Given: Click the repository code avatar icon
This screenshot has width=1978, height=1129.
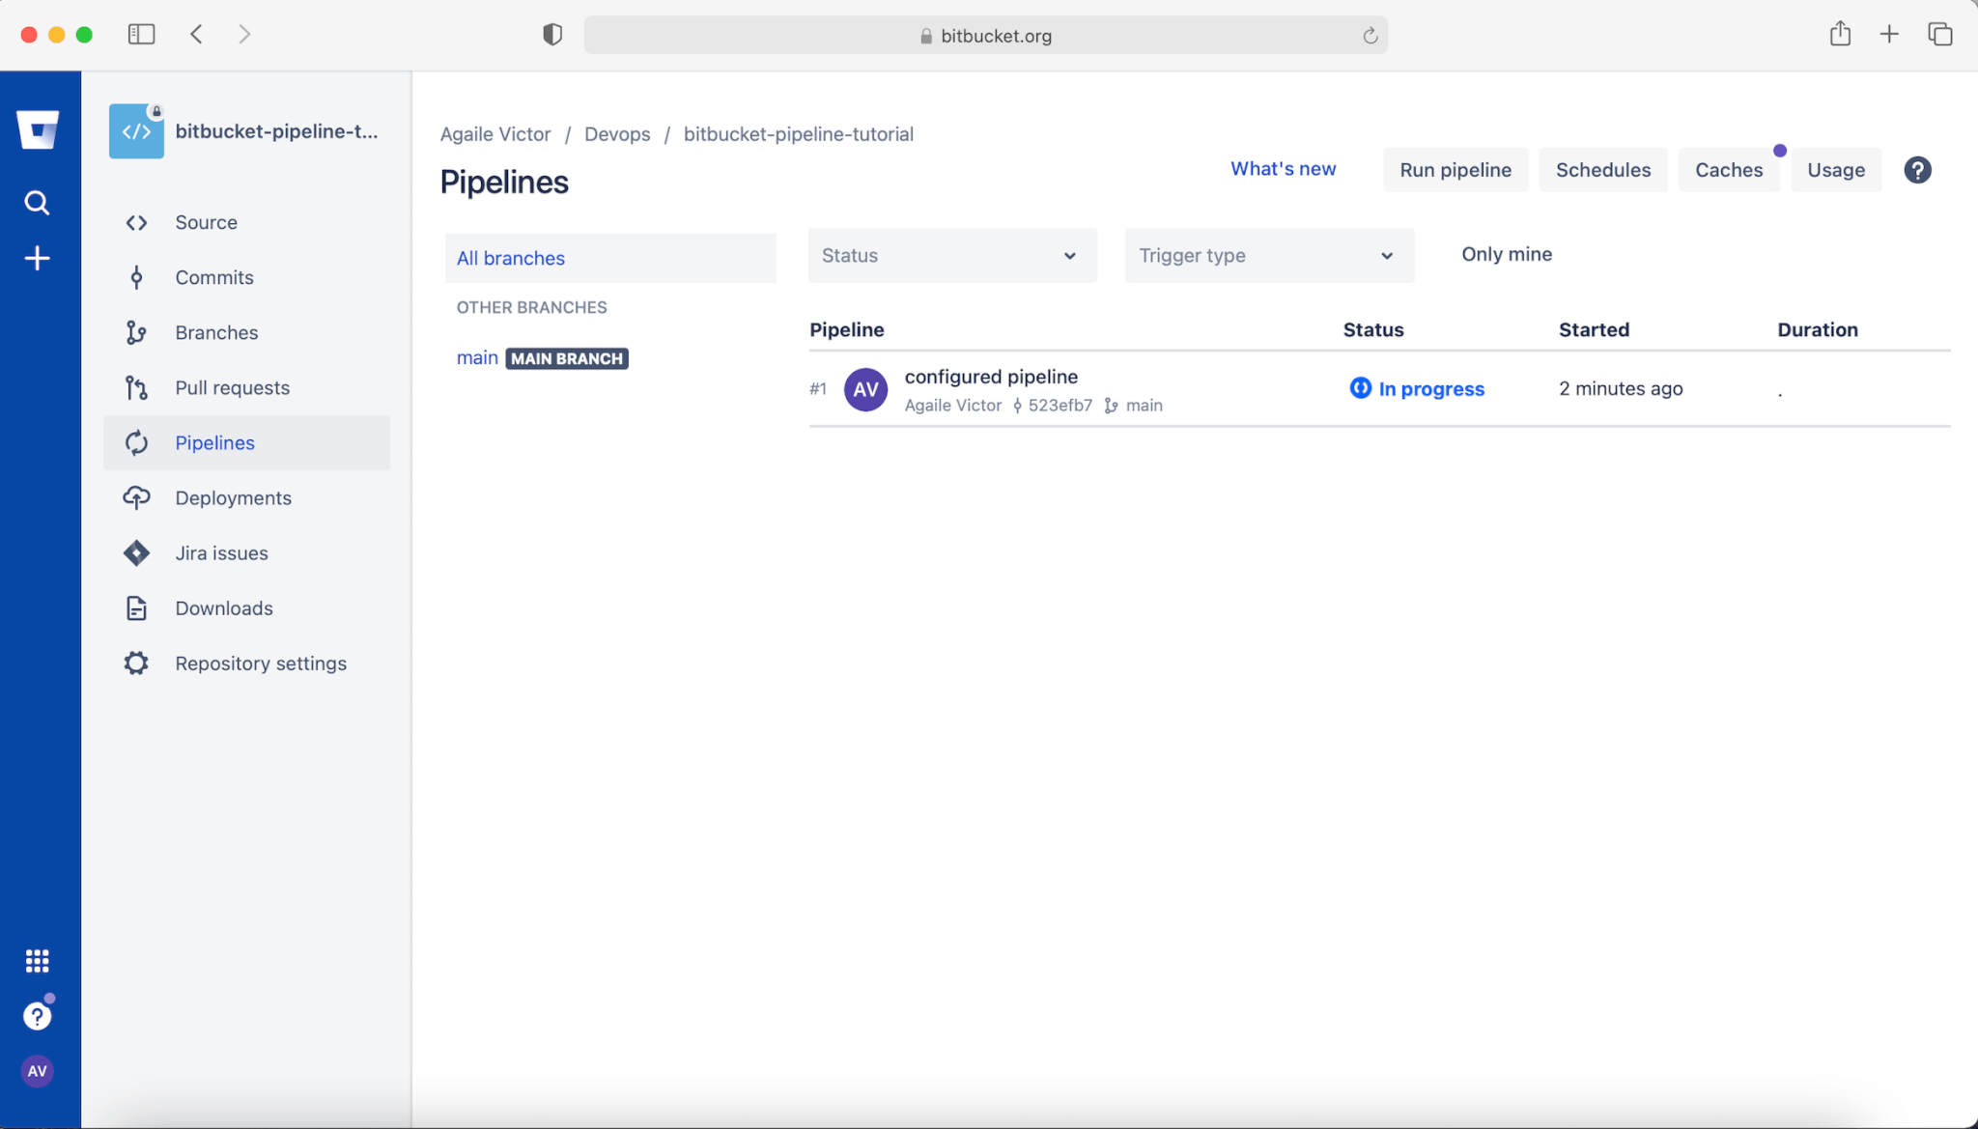Looking at the screenshot, I should 136,131.
